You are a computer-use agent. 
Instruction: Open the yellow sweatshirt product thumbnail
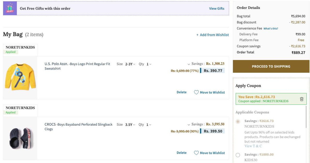(20, 78)
